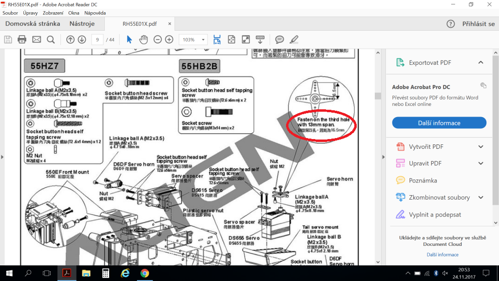
Task: Add a comment speech bubble
Action: [280, 40]
